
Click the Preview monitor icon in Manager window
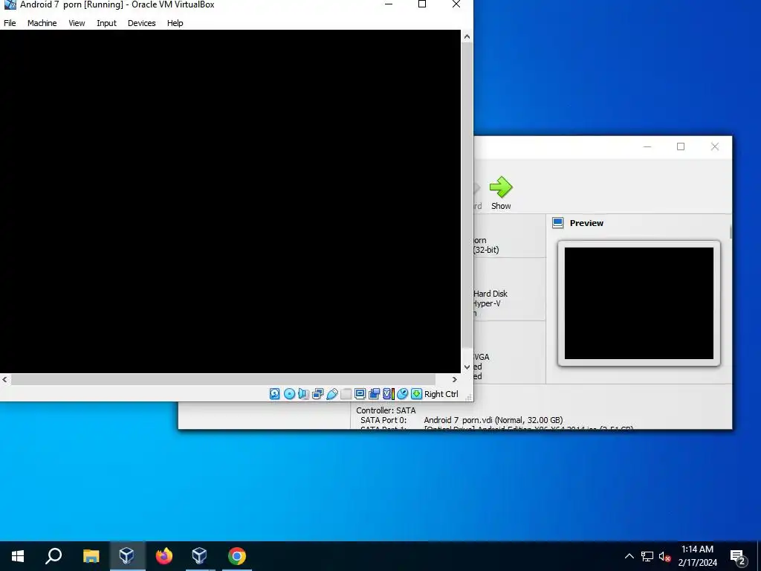coord(557,223)
